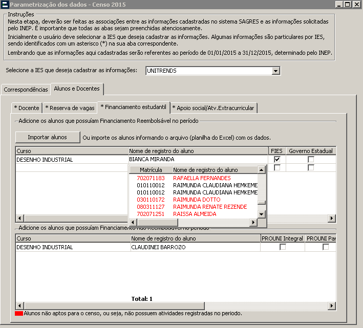Check Governo Estadual for Bianca Miranda
This screenshot has height=328, width=363.
click(x=310, y=160)
